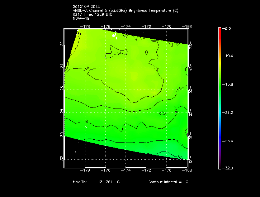Select the -32.0 color scale label
The image size is (260, 197).
(229, 168)
